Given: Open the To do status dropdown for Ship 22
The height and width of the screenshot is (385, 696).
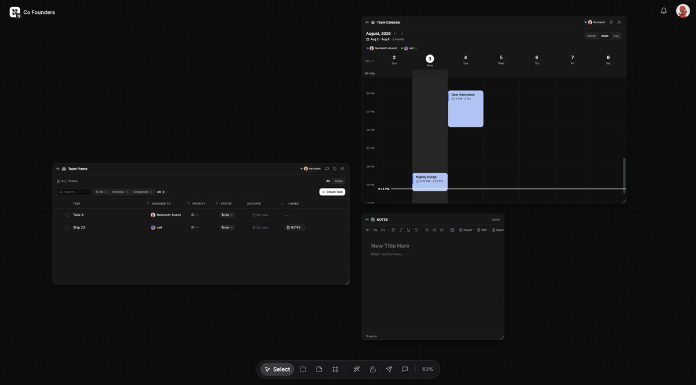Looking at the screenshot, I should pos(227,227).
